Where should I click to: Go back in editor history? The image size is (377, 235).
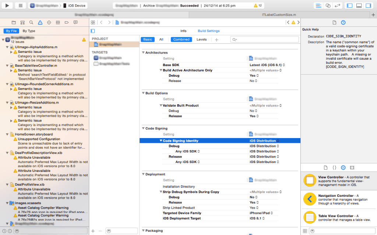tap(102, 22)
